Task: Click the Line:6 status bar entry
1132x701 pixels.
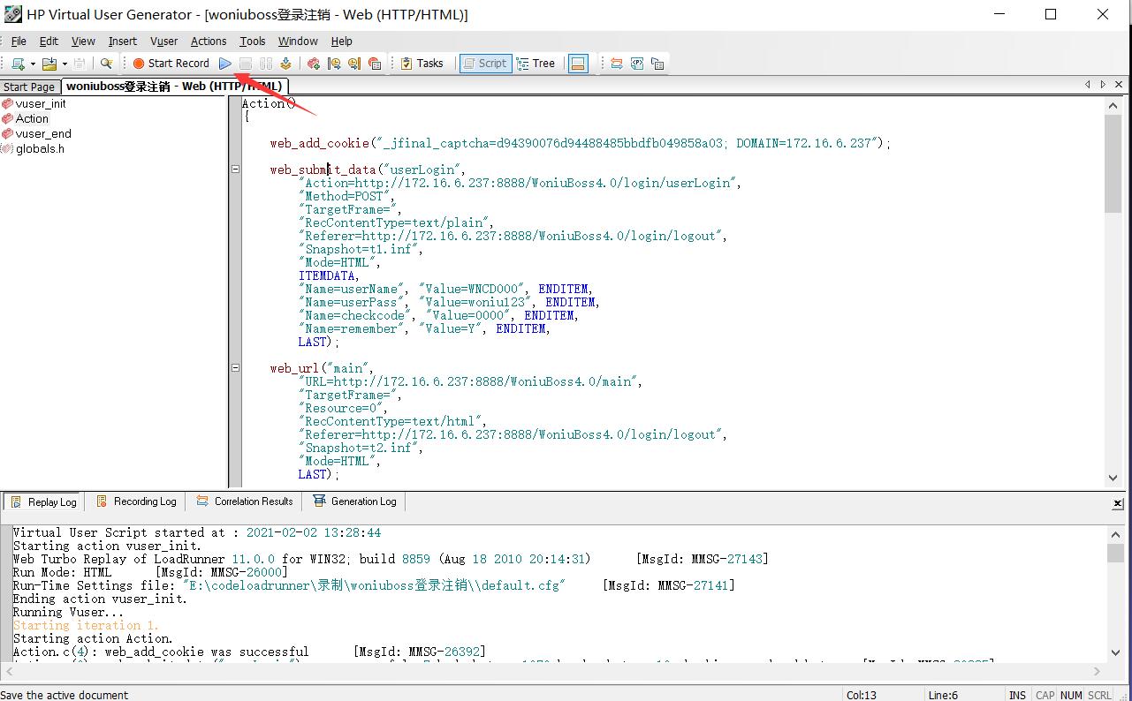Action: coord(944,695)
